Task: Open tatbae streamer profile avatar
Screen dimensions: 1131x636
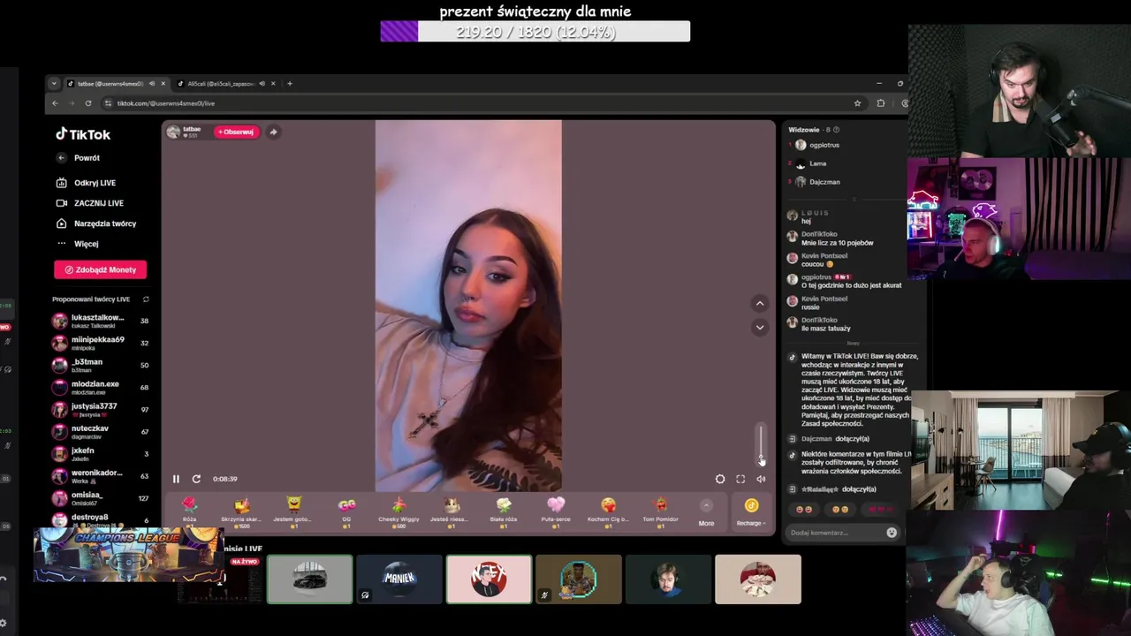Action: click(x=173, y=132)
